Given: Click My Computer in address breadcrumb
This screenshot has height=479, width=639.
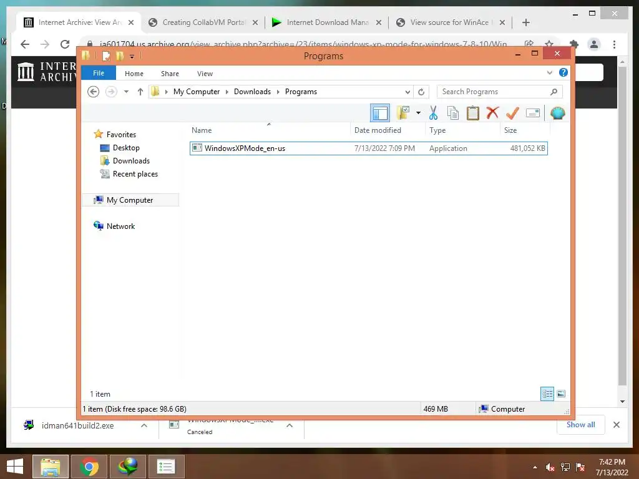Looking at the screenshot, I should point(197,92).
